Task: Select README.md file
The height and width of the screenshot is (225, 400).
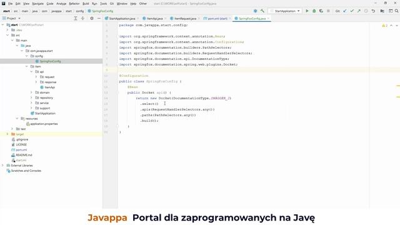Action: pos(24,155)
